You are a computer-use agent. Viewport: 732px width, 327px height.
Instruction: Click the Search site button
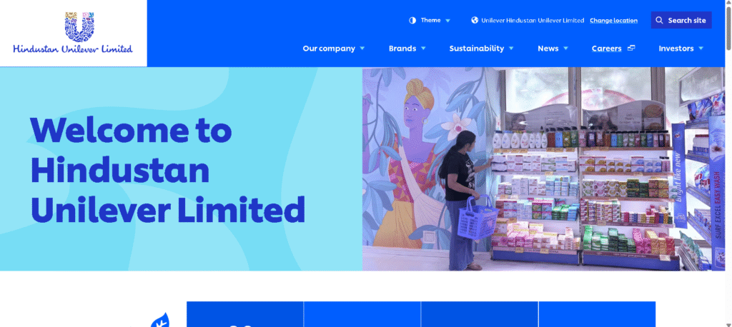(681, 20)
